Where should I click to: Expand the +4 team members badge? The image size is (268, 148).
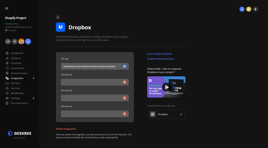(x=28, y=41)
